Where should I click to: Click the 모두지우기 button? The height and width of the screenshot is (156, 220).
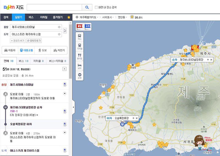pos(34,41)
